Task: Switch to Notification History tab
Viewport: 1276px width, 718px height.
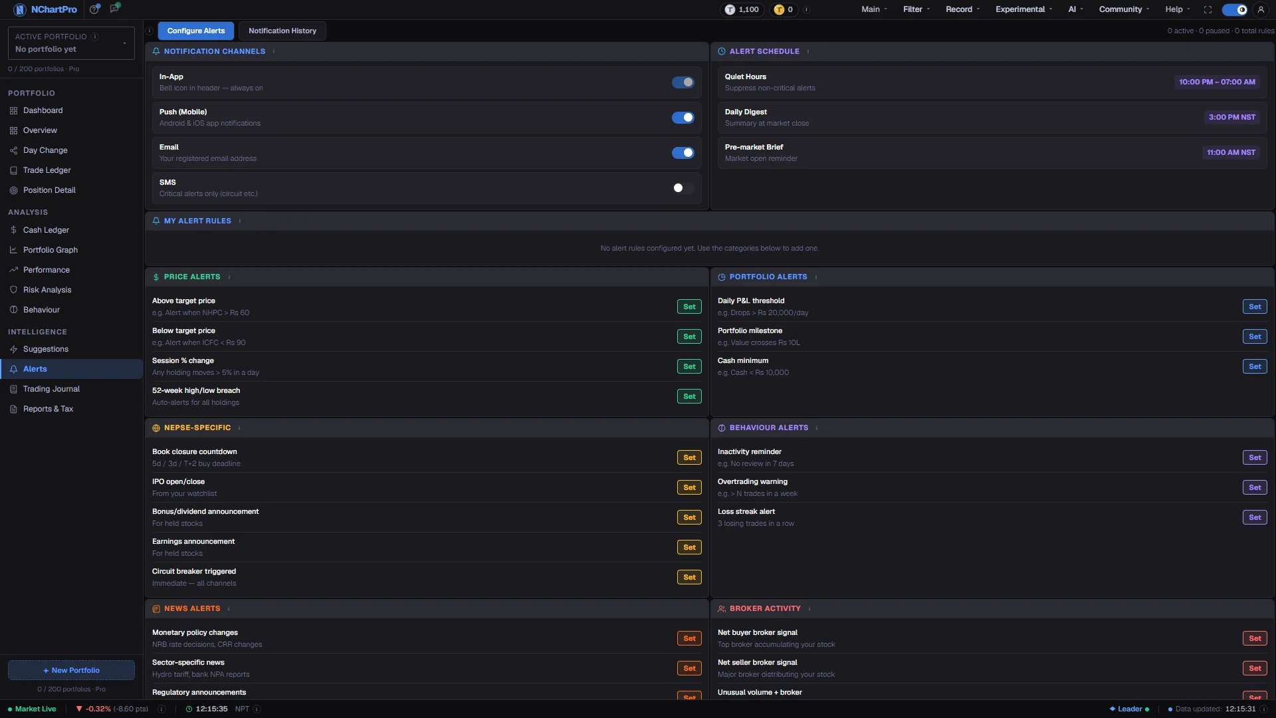Action: pos(282,31)
